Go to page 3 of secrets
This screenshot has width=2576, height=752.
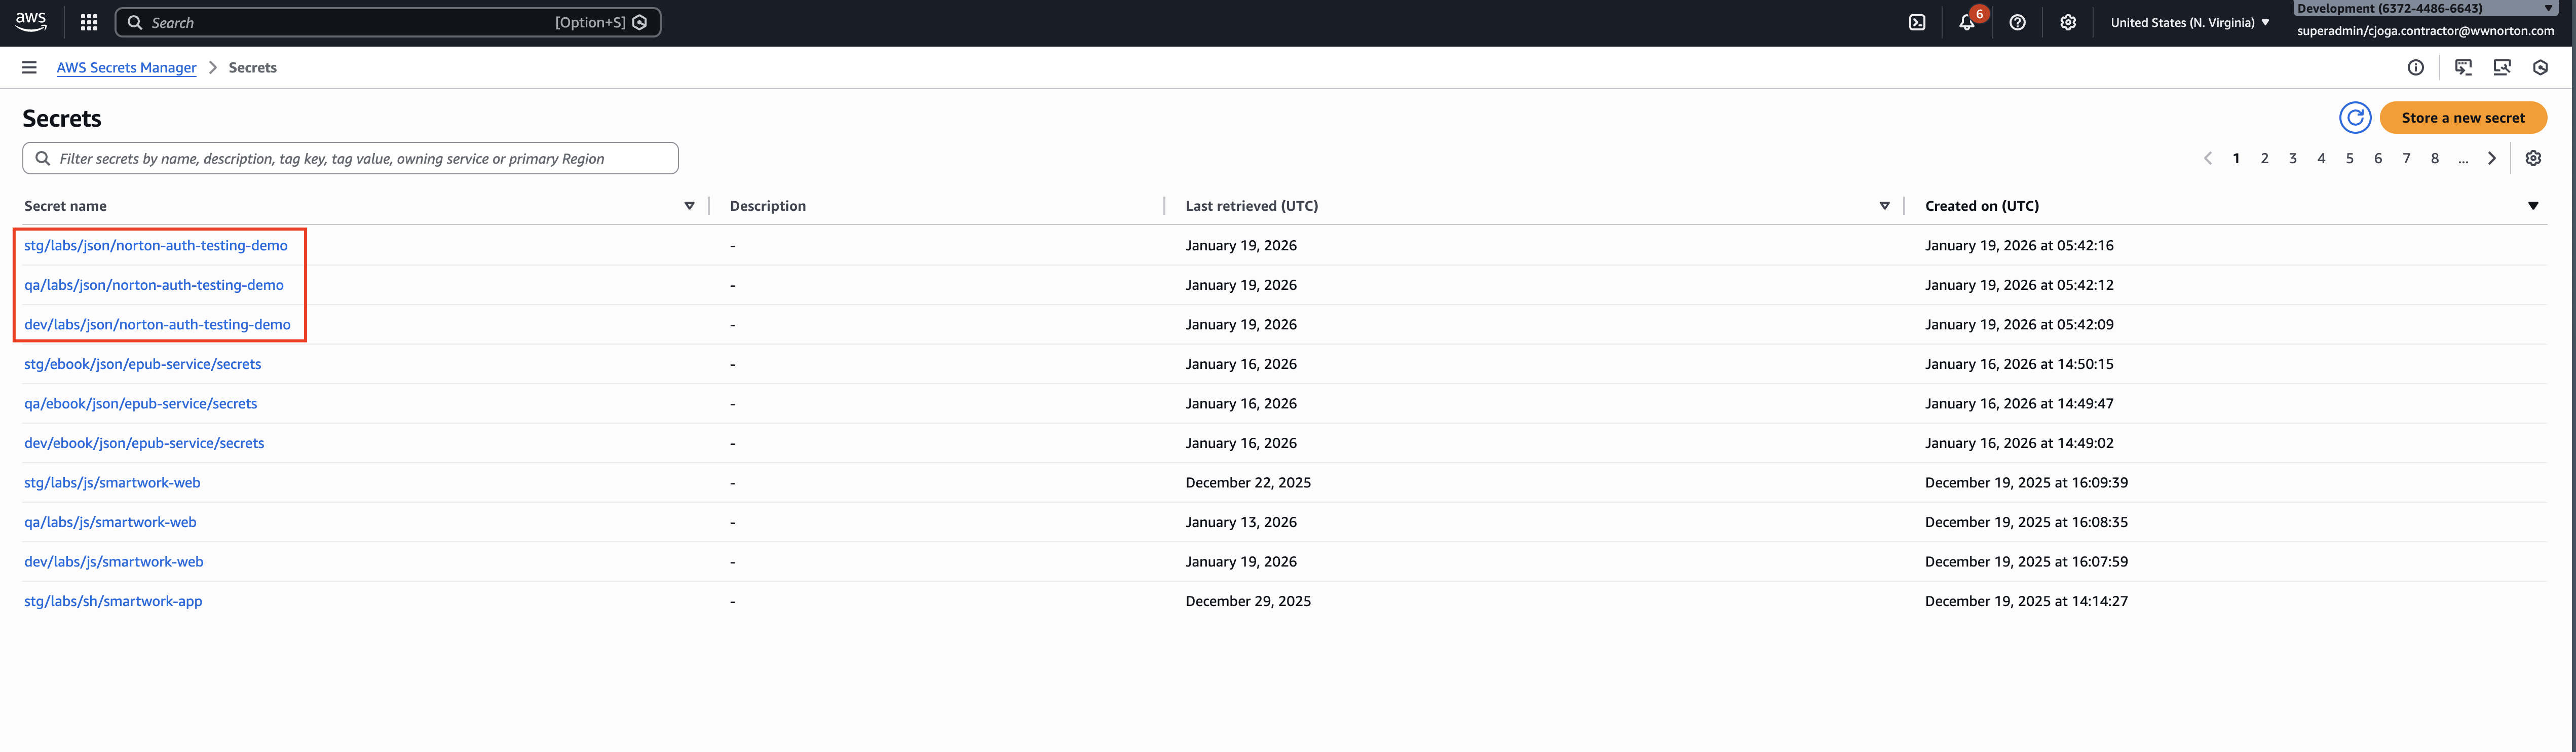pyautogui.click(x=2293, y=158)
